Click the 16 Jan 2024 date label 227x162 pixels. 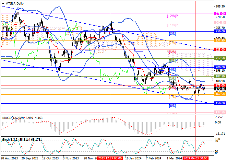pyautogui.click(x=133, y=158)
